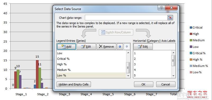Add a new legend series
Screen dimensions: 212x100
point(66,47)
